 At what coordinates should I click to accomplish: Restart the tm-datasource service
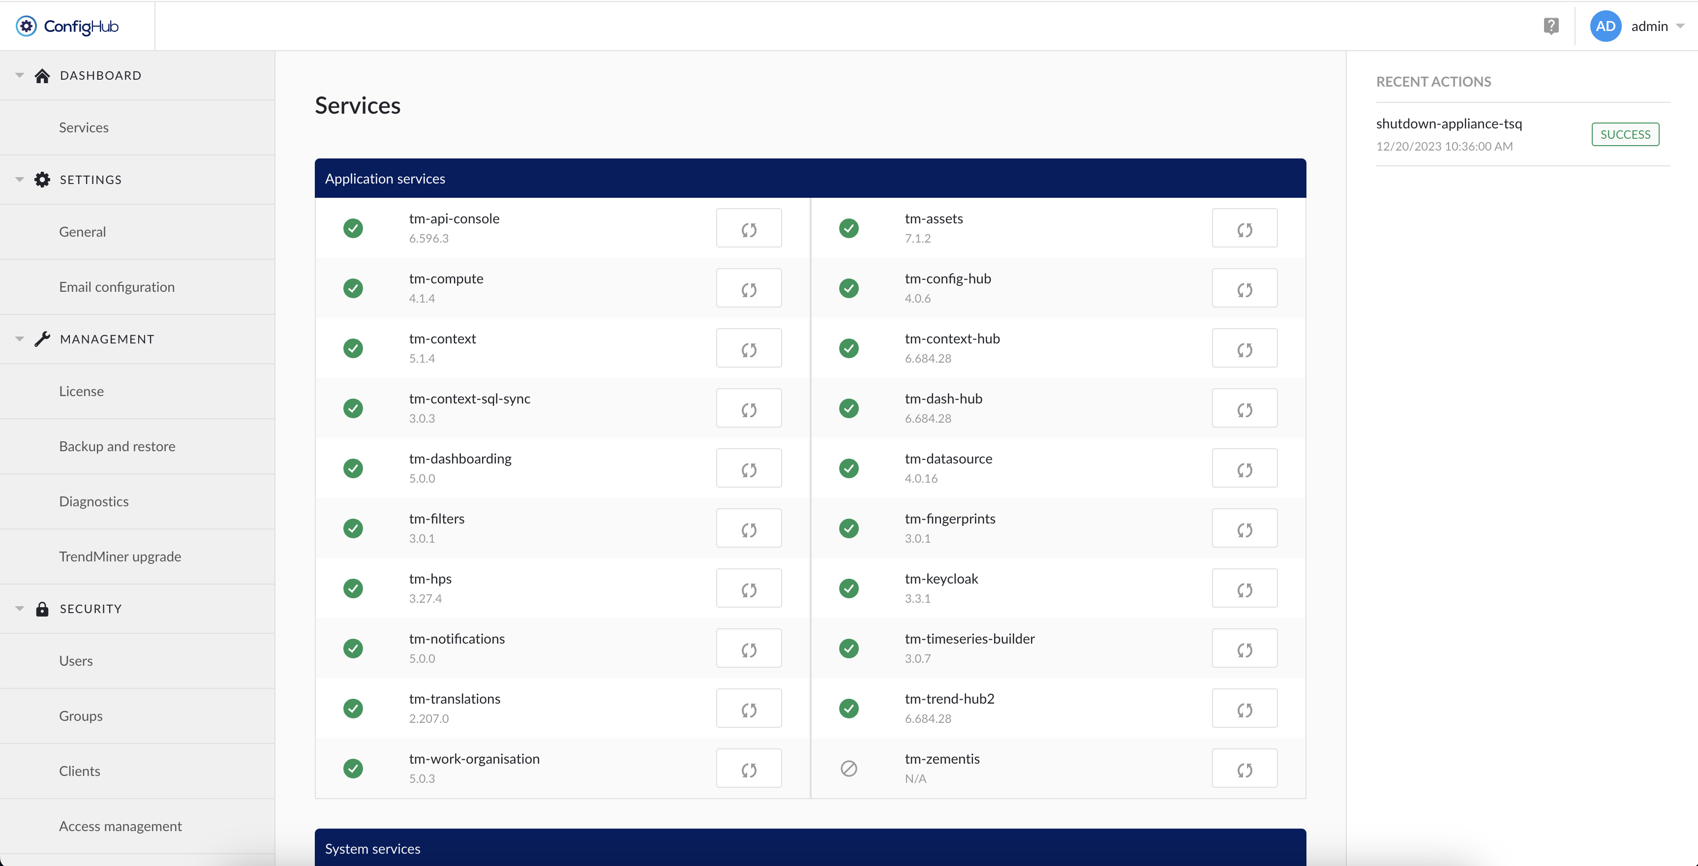coord(1244,468)
